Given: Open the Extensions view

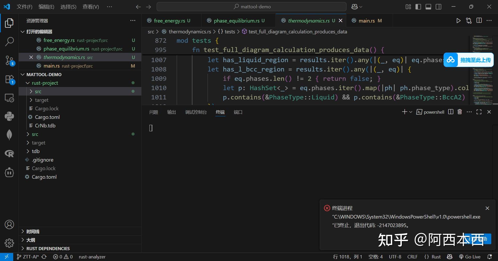Looking at the screenshot, I should (9, 79).
